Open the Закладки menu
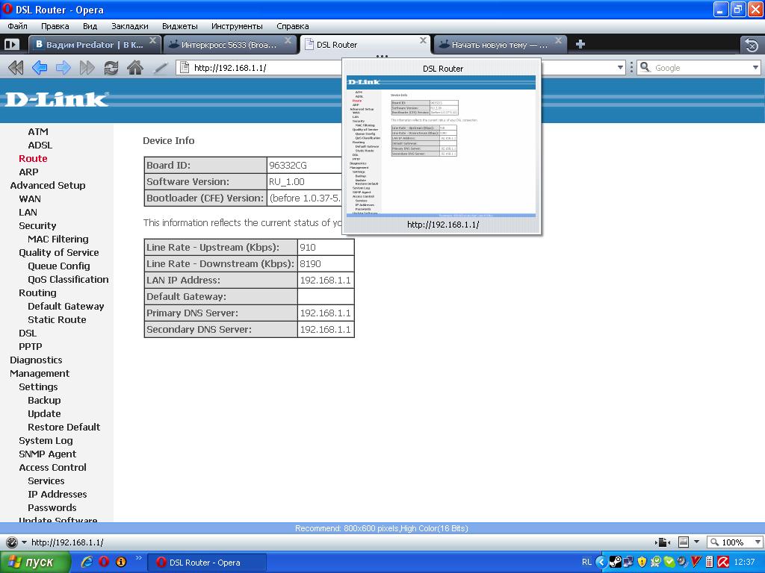This screenshot has height=573, width=765. point(129,26)
